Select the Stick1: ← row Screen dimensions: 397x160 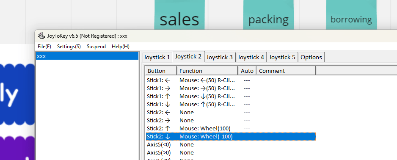(x=231, y=80)
